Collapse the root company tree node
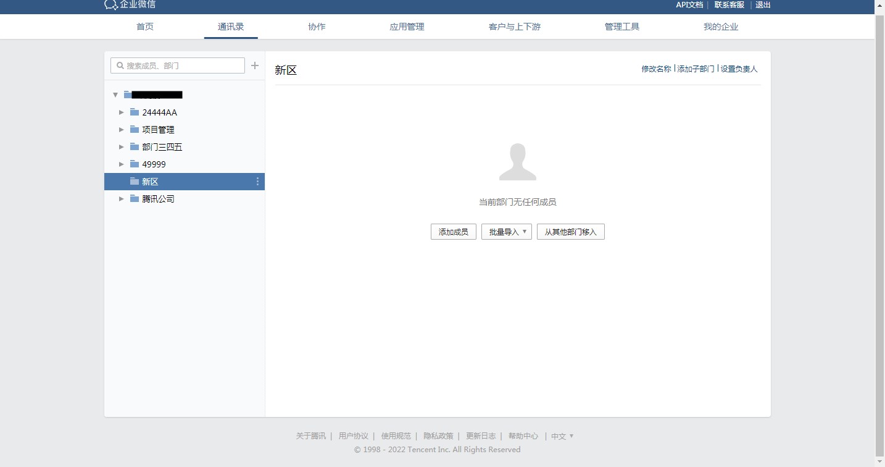 (x=115, y=95)
